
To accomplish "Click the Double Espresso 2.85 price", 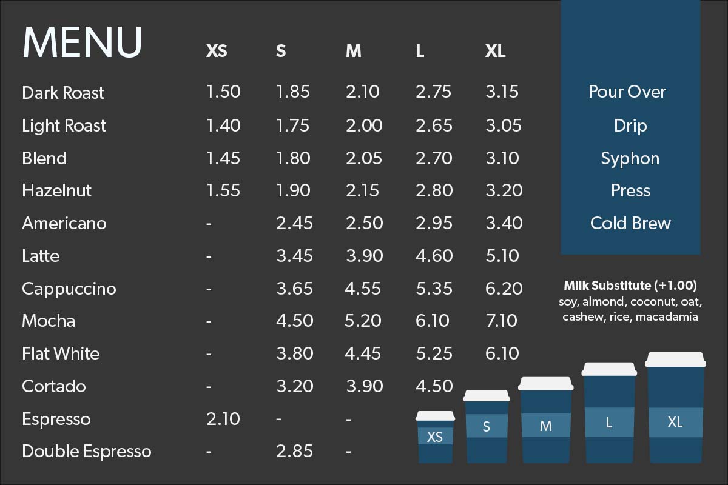I will click(x=294, y=451).
